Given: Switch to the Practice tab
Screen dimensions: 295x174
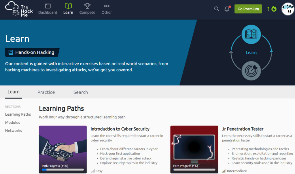Looking at the screenshot, I should (46, 92).
